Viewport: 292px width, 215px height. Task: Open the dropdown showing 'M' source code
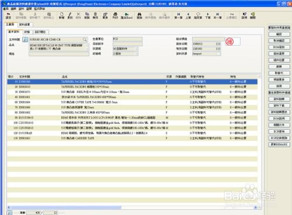126,48
